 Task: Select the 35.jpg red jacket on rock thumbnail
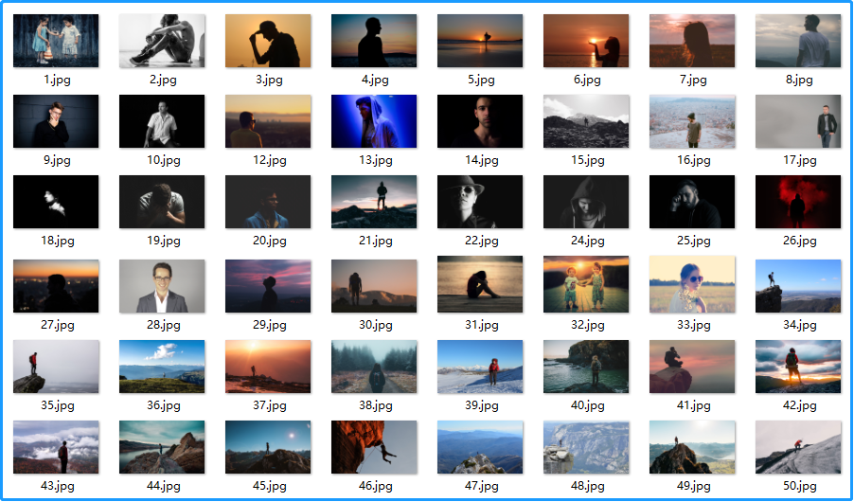[56, 367]
